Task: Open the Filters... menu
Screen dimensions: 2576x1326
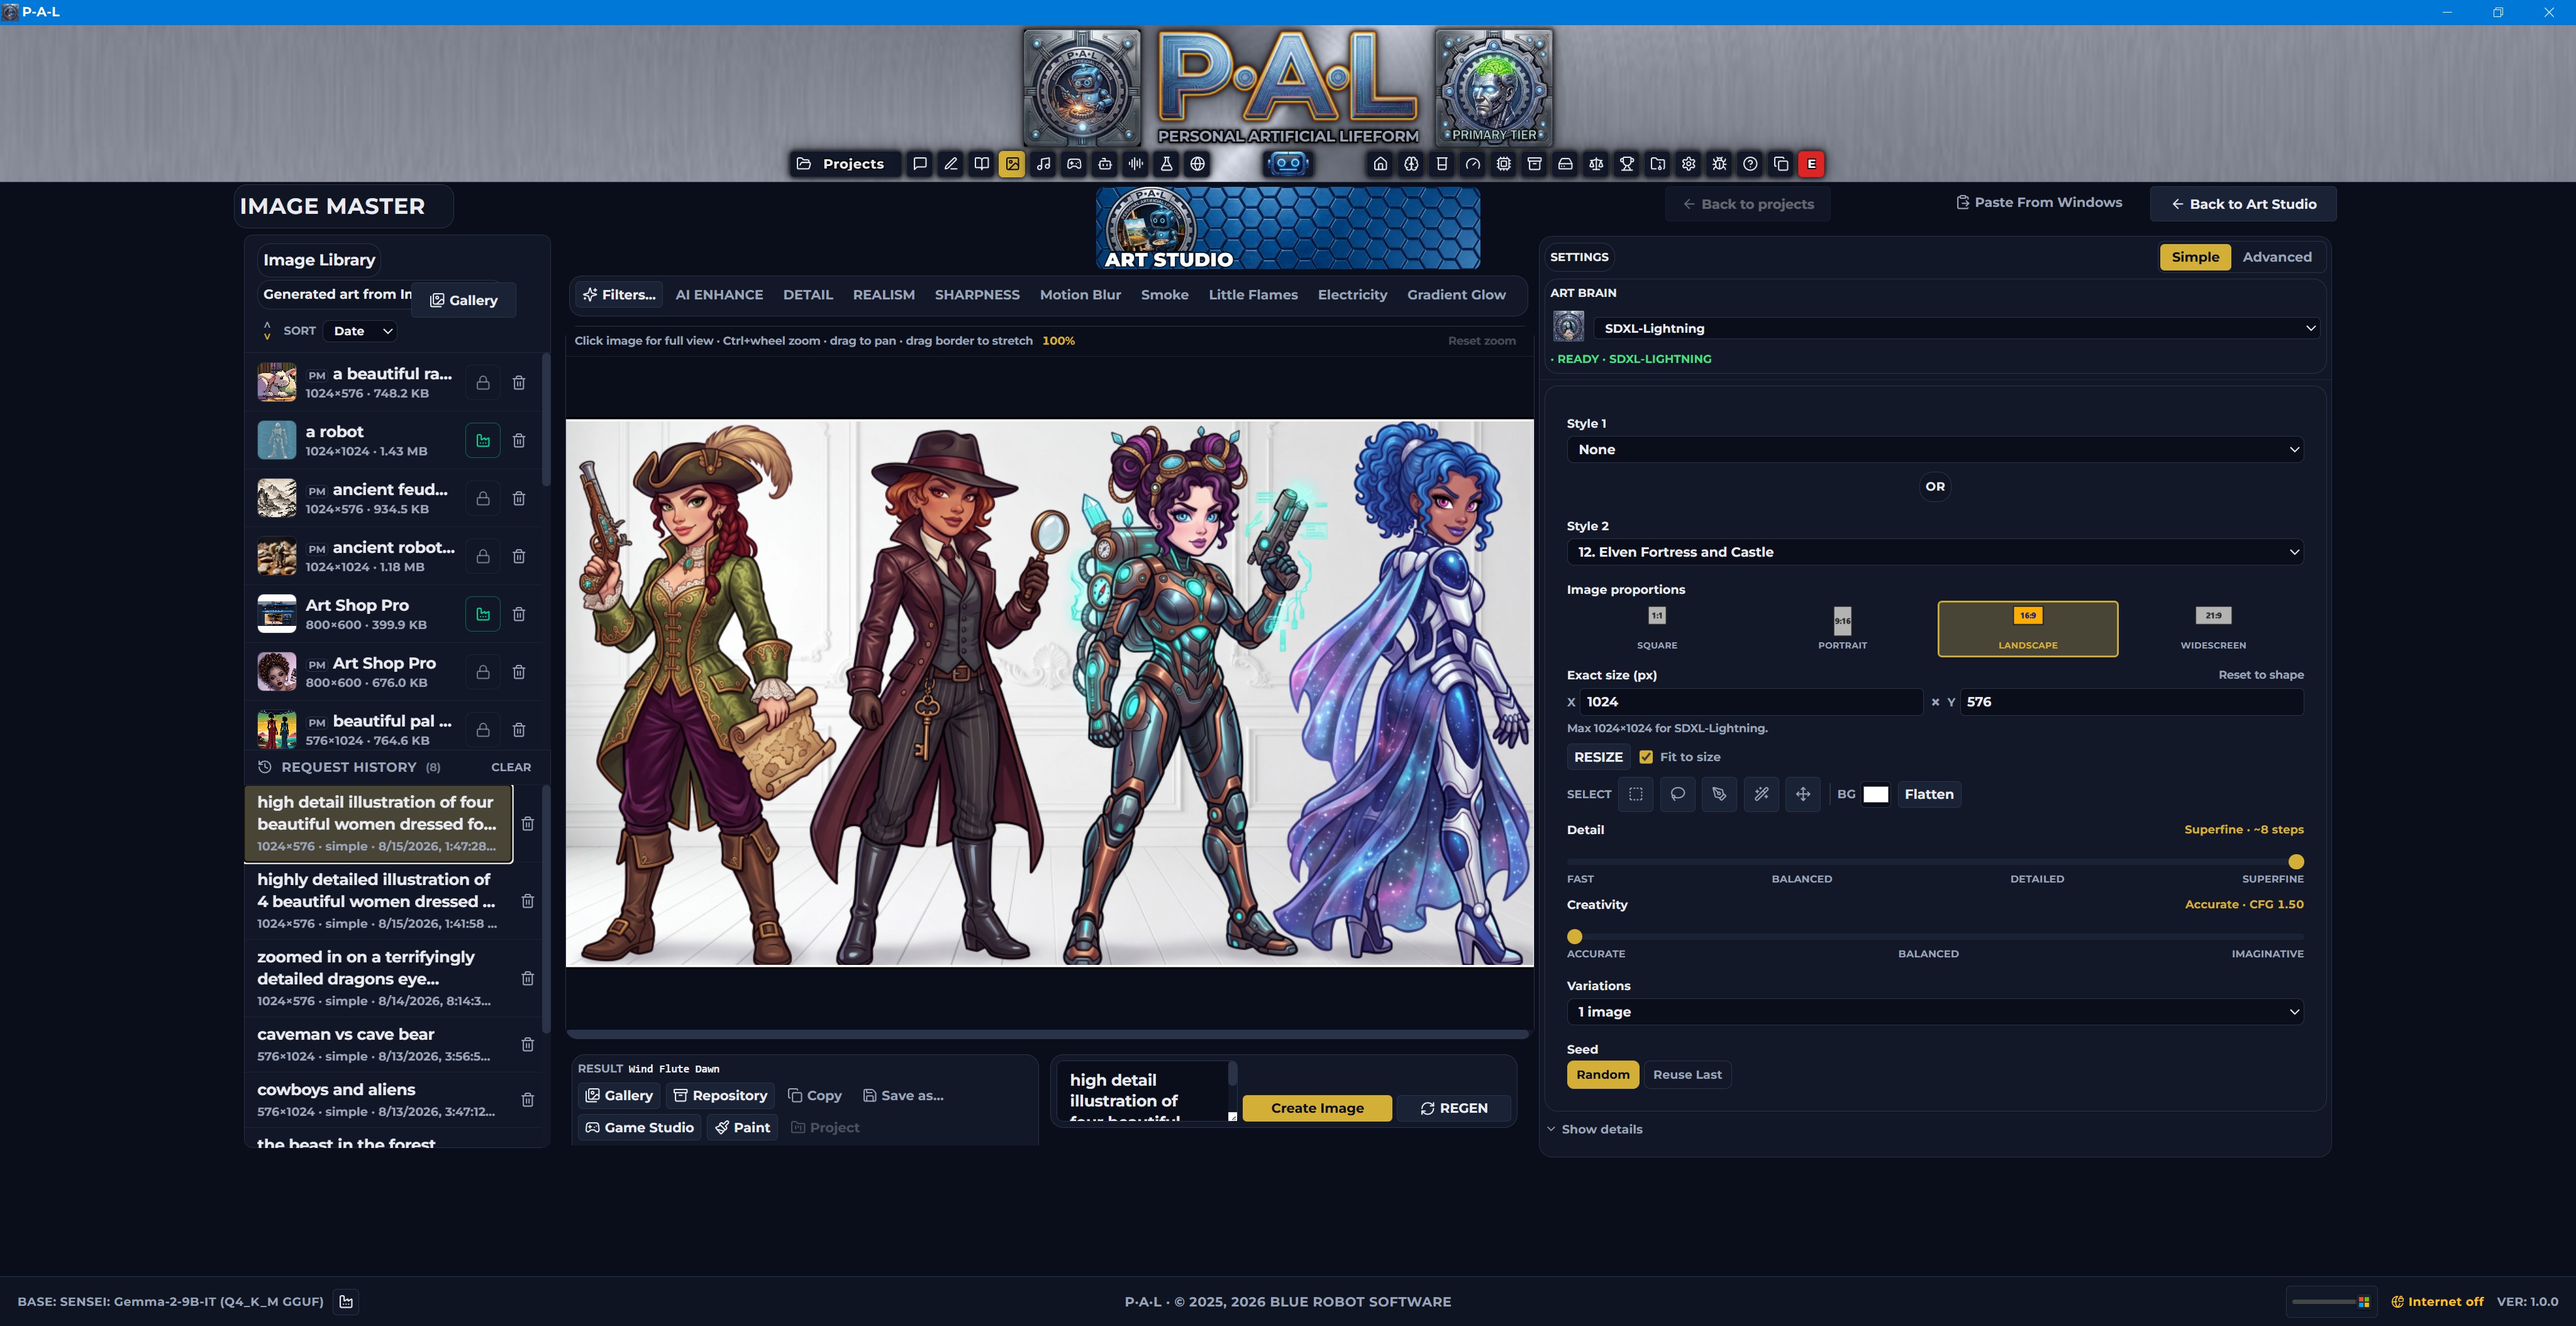Action: tap(620, 295)
